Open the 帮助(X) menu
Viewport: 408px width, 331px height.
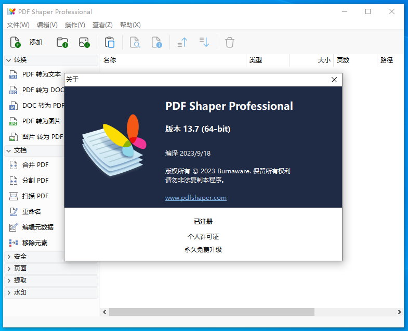[x=130, y=25]
